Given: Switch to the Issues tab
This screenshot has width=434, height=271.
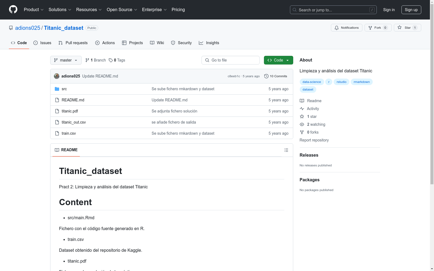Looking at the screenshot, I should [42, 43].
